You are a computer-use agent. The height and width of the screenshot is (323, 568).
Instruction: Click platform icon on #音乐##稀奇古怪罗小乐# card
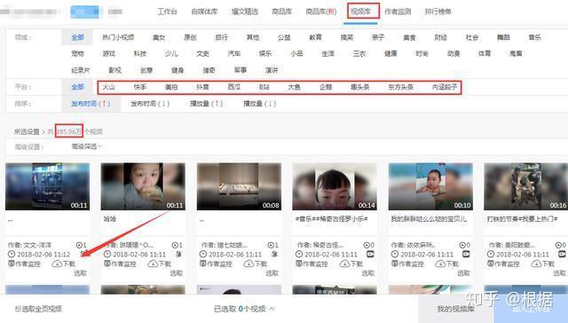pyautogui.click(x=370, y=254)
